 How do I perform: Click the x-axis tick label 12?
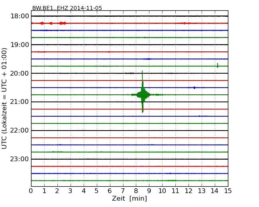click(188, 191)
